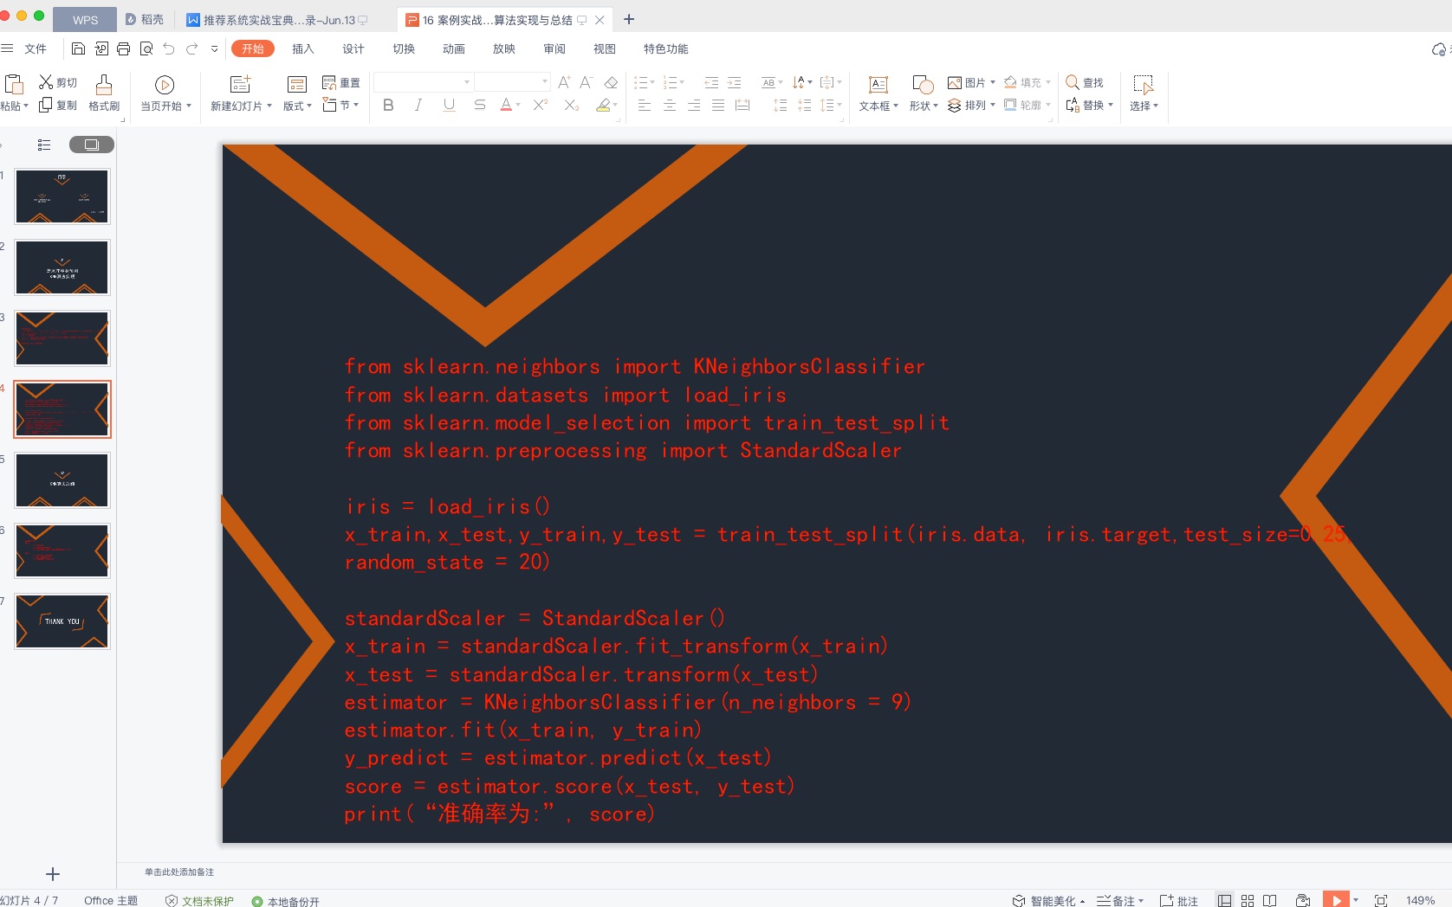
Task: Click the Redo arrow
Action: [192, 48]
